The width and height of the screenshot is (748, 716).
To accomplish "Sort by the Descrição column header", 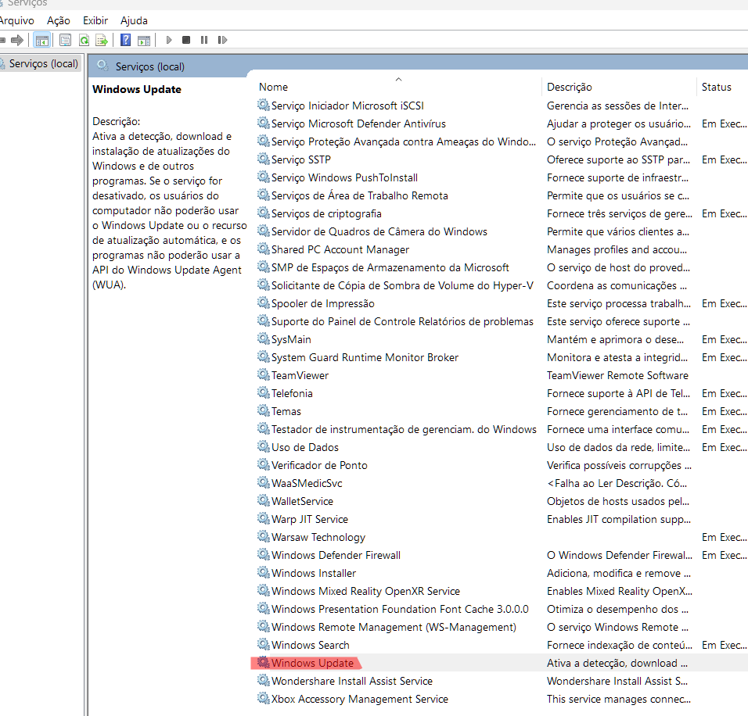I will pyautogui.click(x=569, y=87).
